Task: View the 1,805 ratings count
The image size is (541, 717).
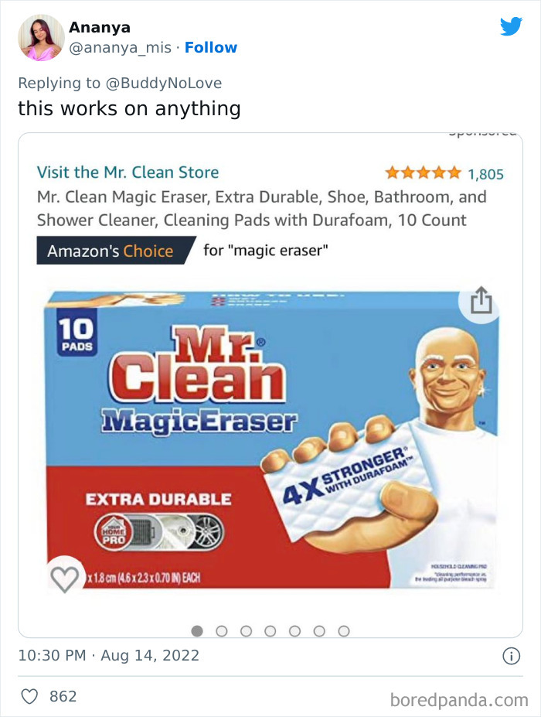Action: [485, 174]
